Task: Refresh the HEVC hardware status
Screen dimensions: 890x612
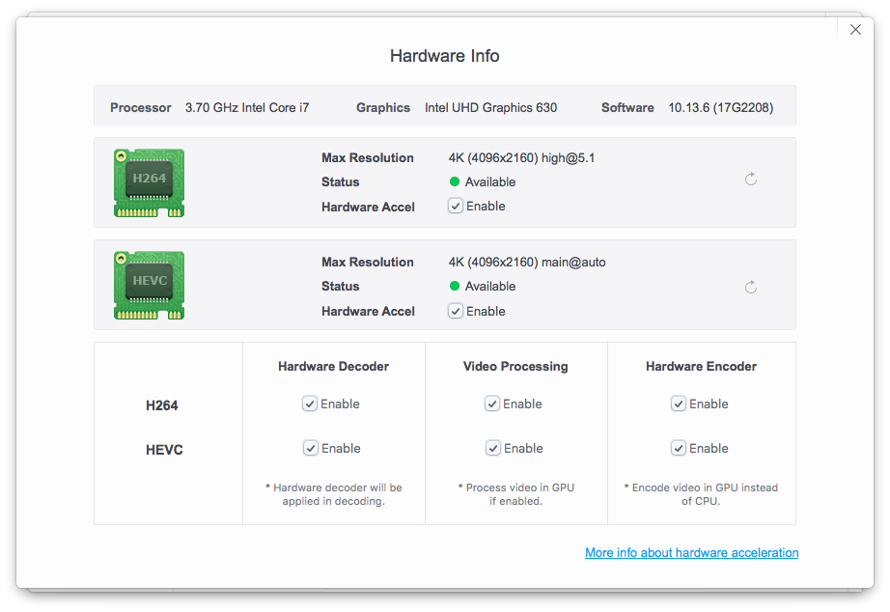Action: [750, 287]
